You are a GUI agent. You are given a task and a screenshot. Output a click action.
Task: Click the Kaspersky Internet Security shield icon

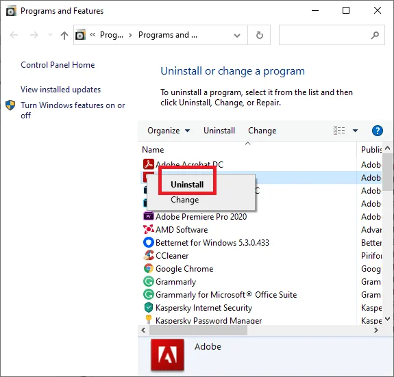click(x=149, y=307)
